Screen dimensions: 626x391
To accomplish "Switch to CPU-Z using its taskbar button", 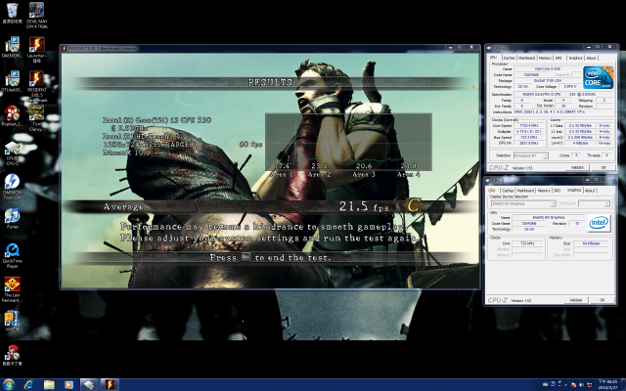I will pos(89,384).
